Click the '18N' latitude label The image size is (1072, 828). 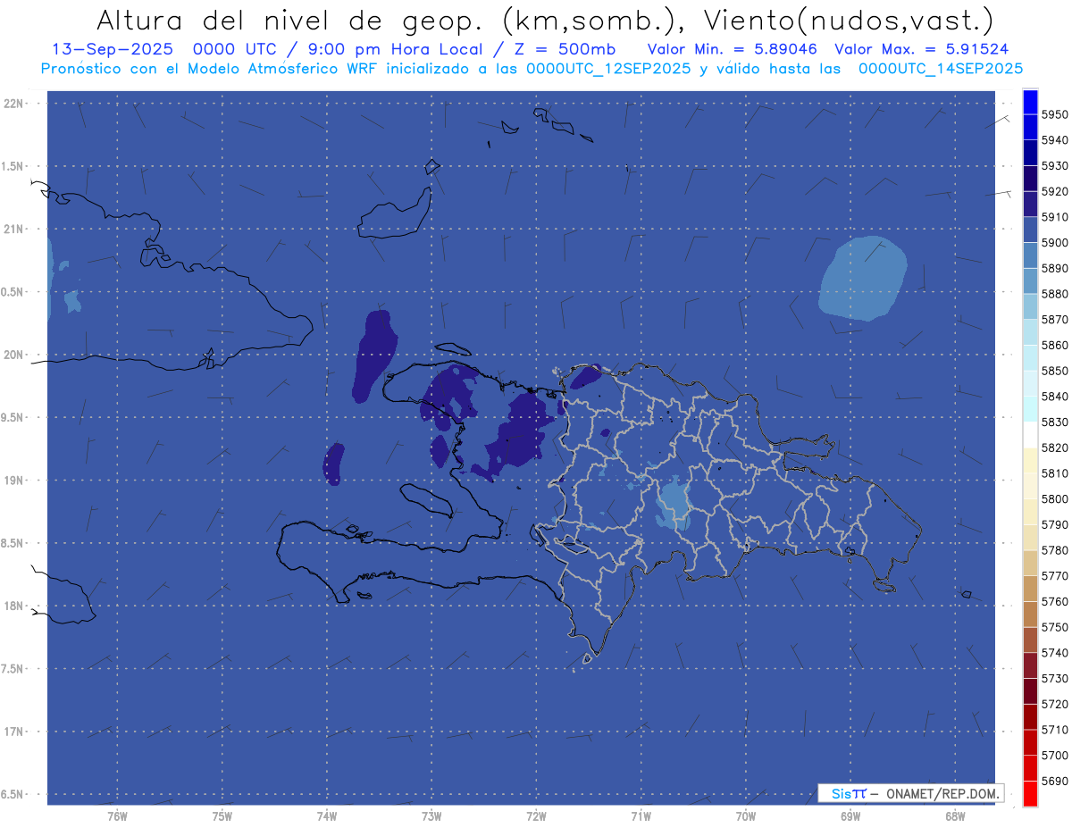click(15, 606)
